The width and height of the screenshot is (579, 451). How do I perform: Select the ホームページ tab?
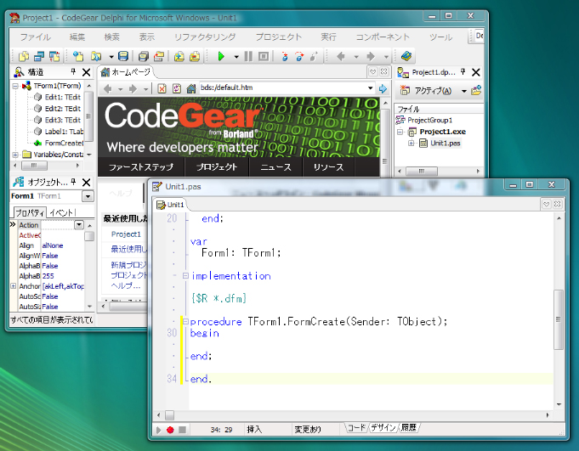tap(126, 72)
